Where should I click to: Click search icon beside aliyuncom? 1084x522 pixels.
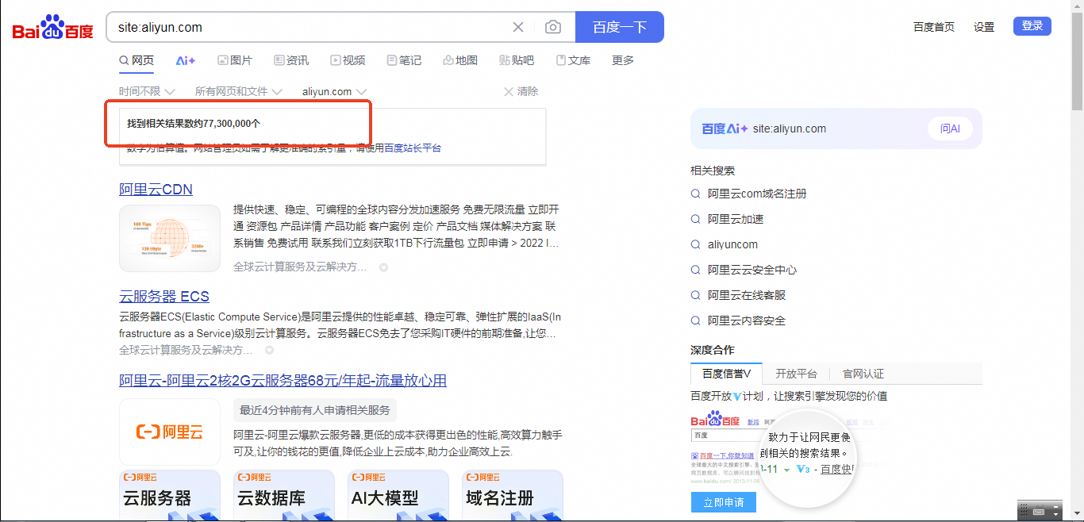tap(695, 244)
